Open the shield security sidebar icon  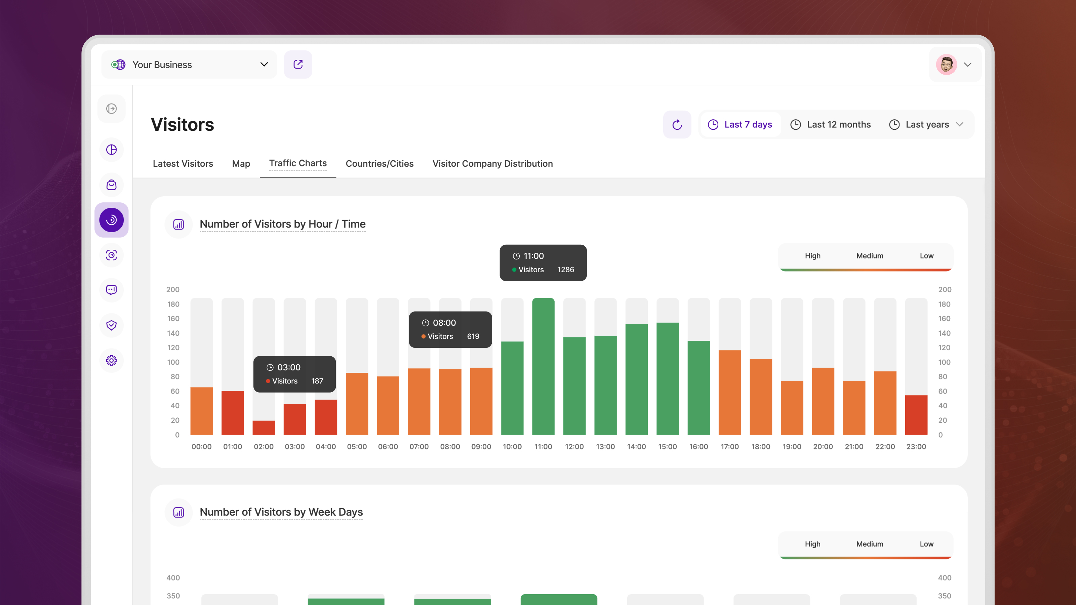coord(112,325)
